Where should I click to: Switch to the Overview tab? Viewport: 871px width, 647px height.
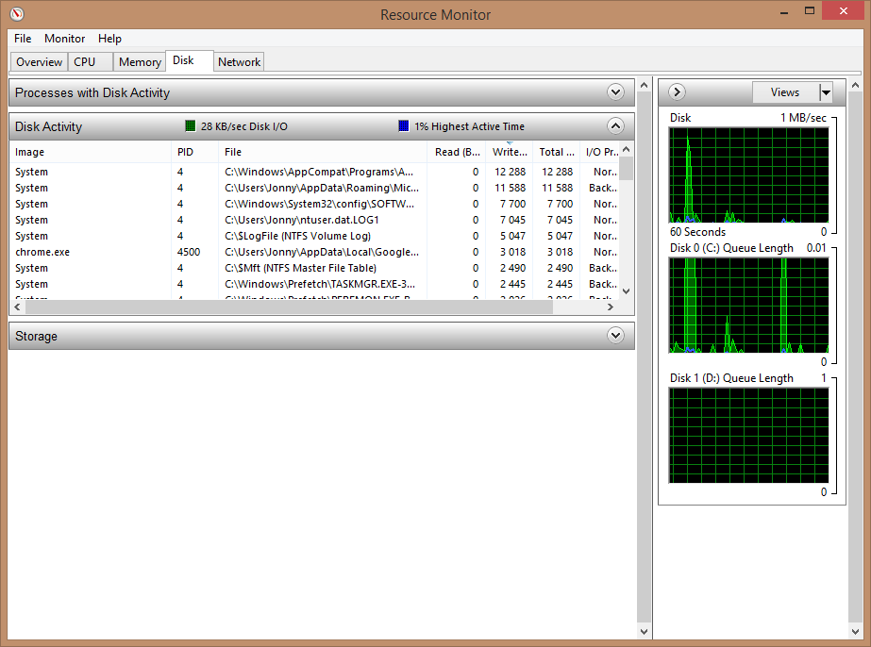pos(39,61)
